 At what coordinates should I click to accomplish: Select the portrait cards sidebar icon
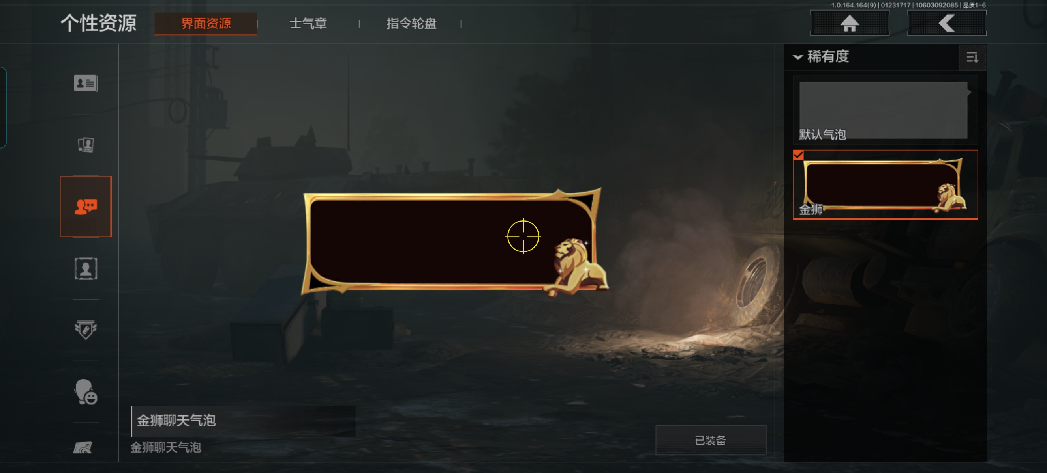click(x=86, y=145)
